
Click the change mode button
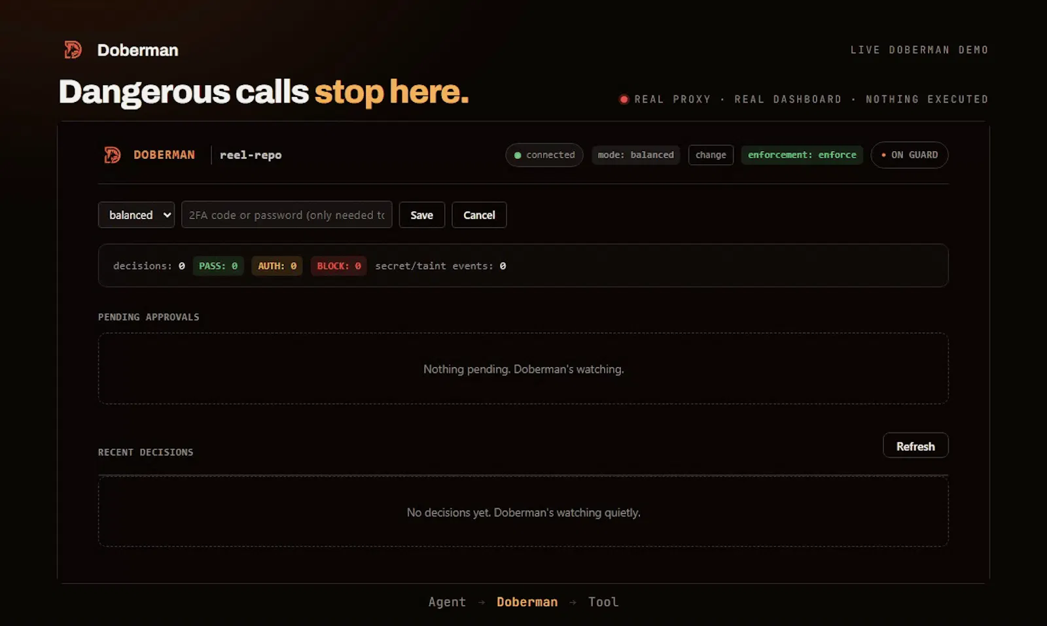coord(711,155)
